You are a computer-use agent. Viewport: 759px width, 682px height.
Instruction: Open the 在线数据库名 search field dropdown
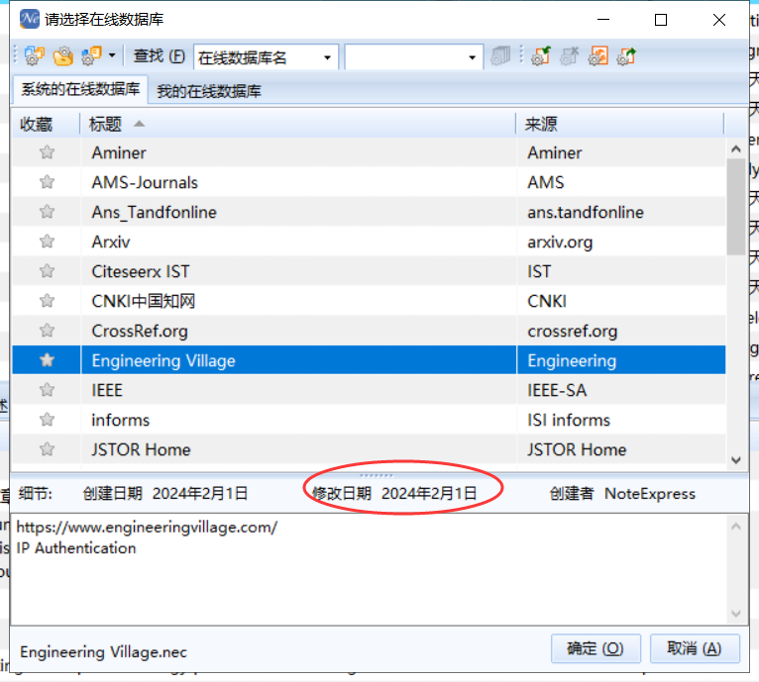(327, 57)
